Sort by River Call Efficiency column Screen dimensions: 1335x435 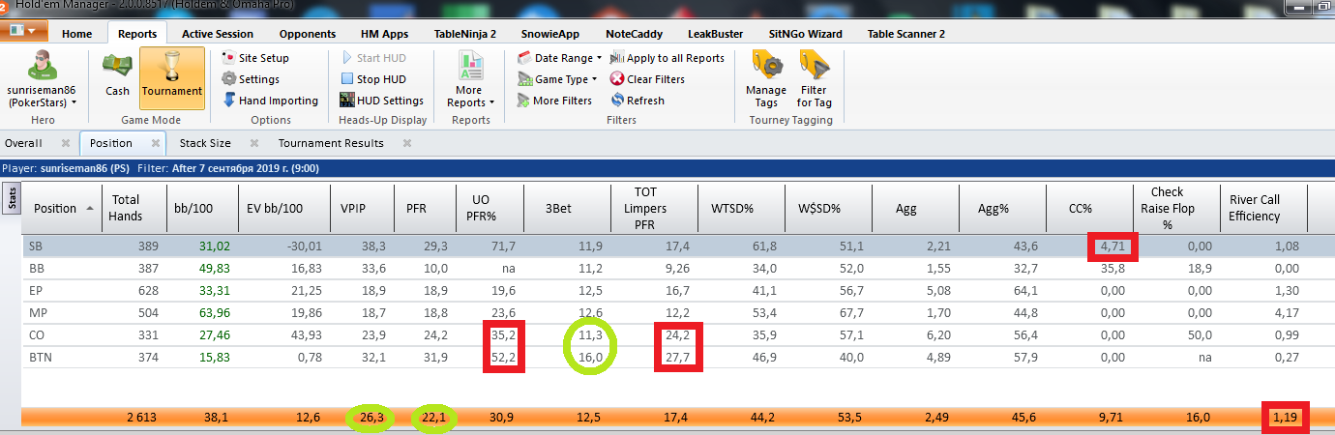(1263, 208)
